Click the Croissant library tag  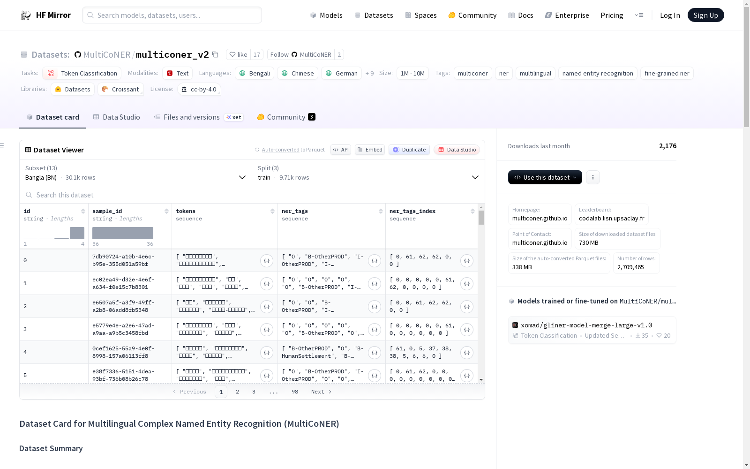coord(120,89)
